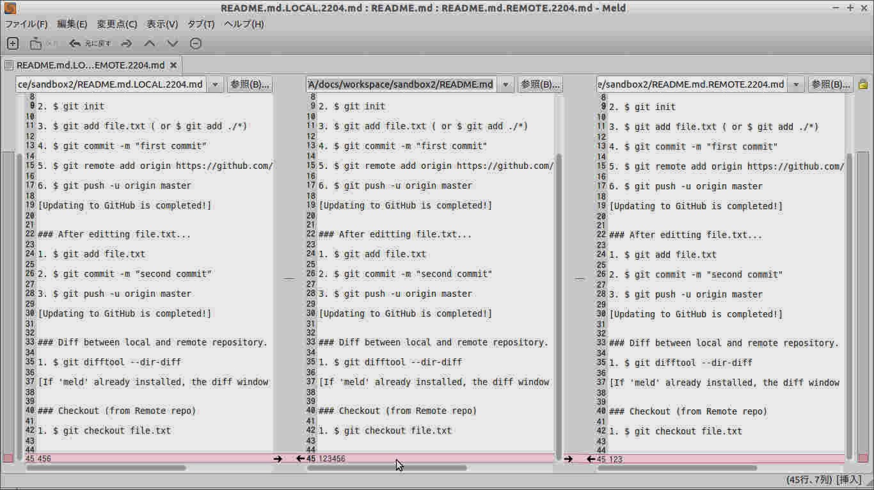The height and width of the screenshot is (490, 874).
Task: Push the line 45 change to the right pane
Action: click(x=568, y=458)
